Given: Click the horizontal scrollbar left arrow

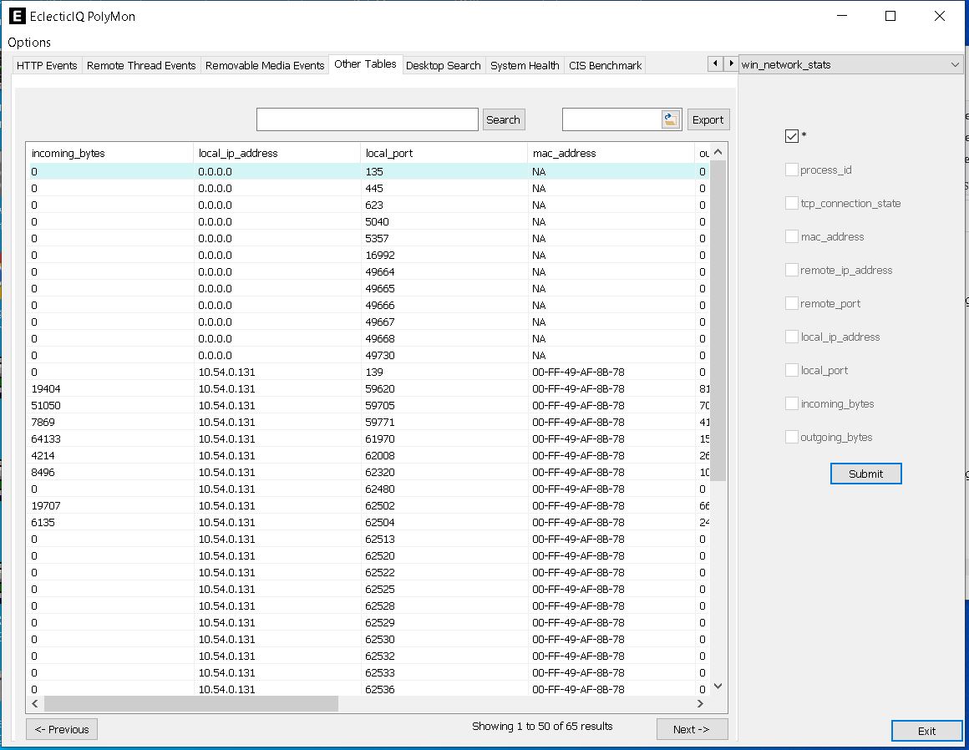Looking at the screenshot, I should (x=34, y=704).
